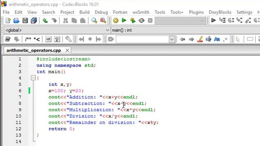Open the DoxyBlocks menu
Viewport: 260px width, 146px height.
(220, 12)
